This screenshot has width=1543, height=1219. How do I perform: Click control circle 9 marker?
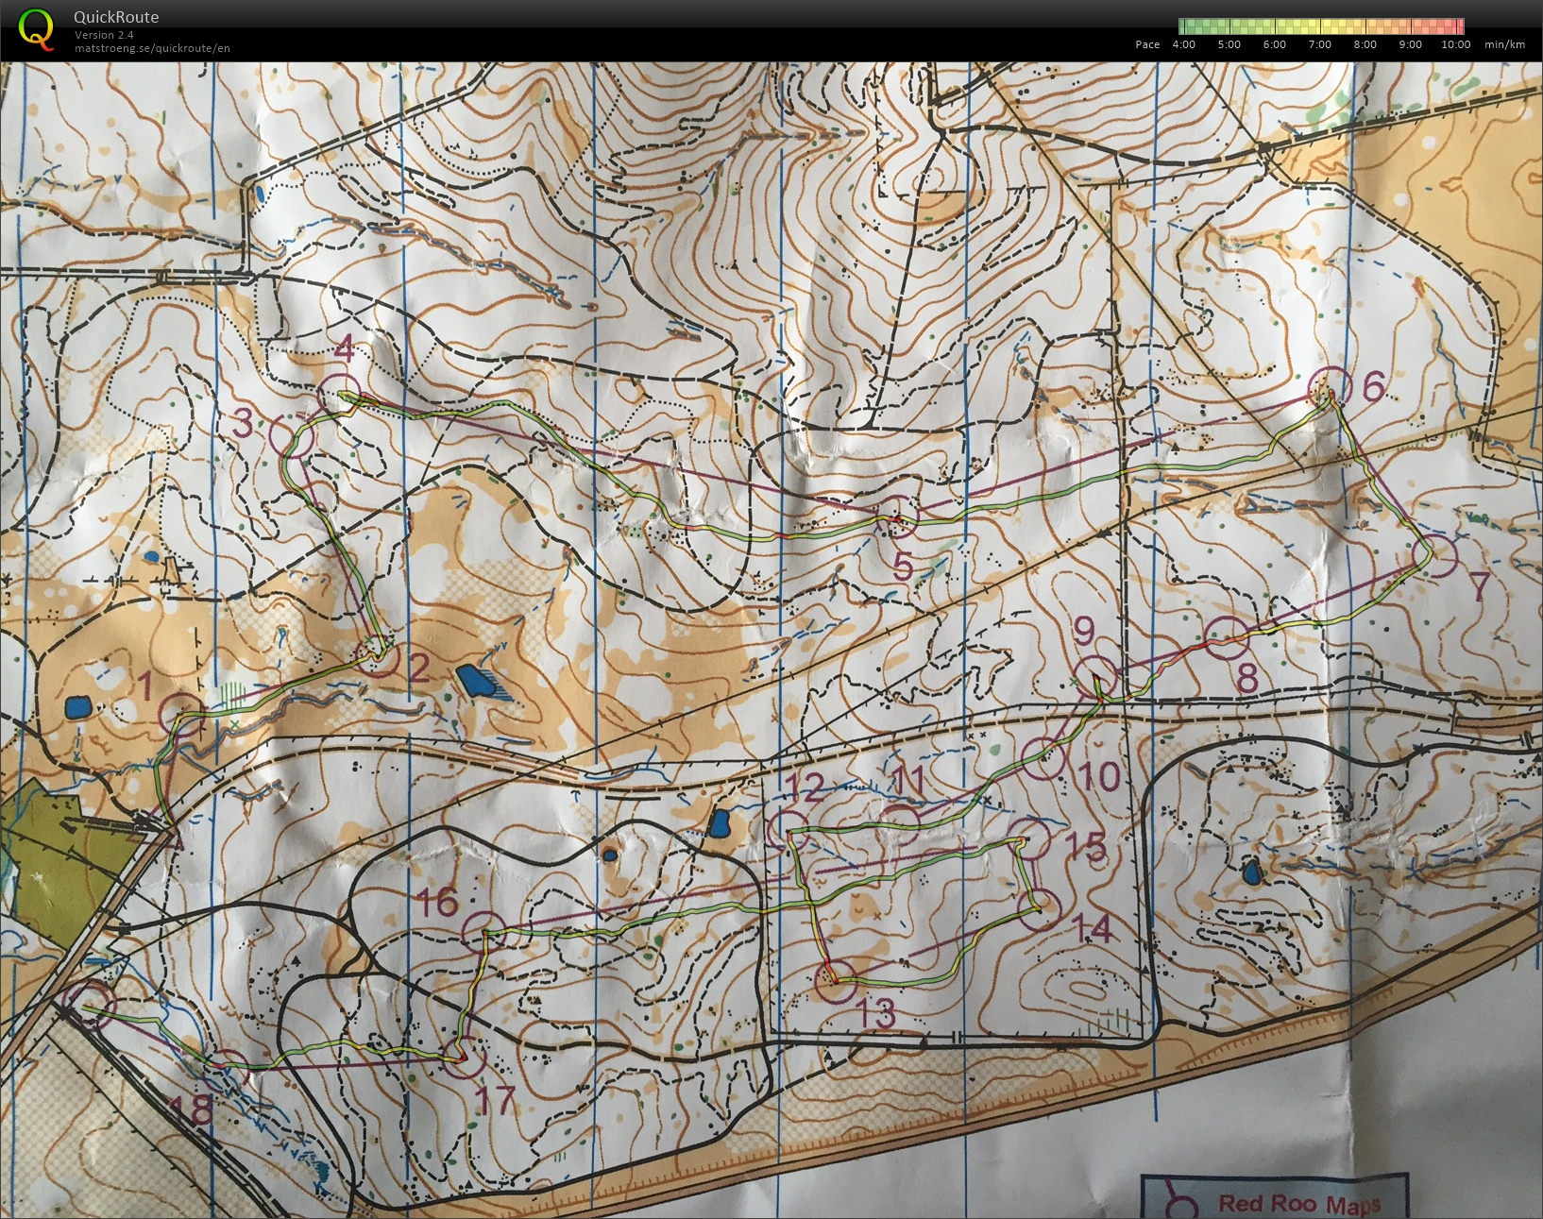1096,676
